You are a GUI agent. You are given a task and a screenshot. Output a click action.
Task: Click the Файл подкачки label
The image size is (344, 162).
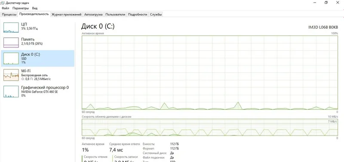[x=154, y=157]
